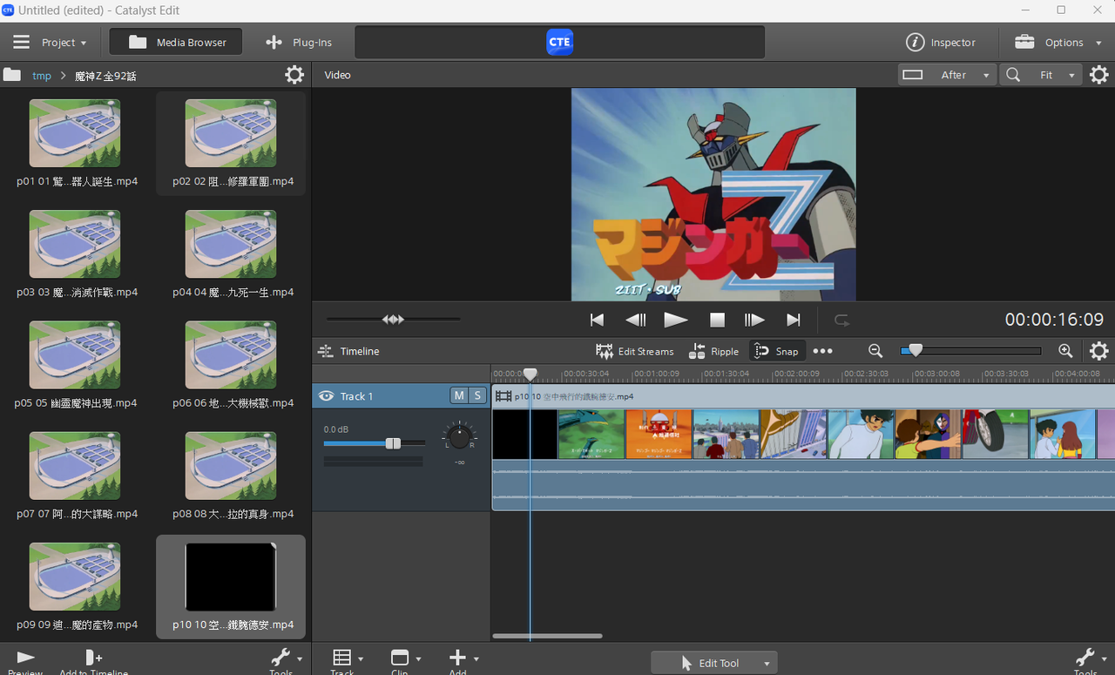1115x675 pixels.
Task: Click the video preview frame
Action: [713, 194]
